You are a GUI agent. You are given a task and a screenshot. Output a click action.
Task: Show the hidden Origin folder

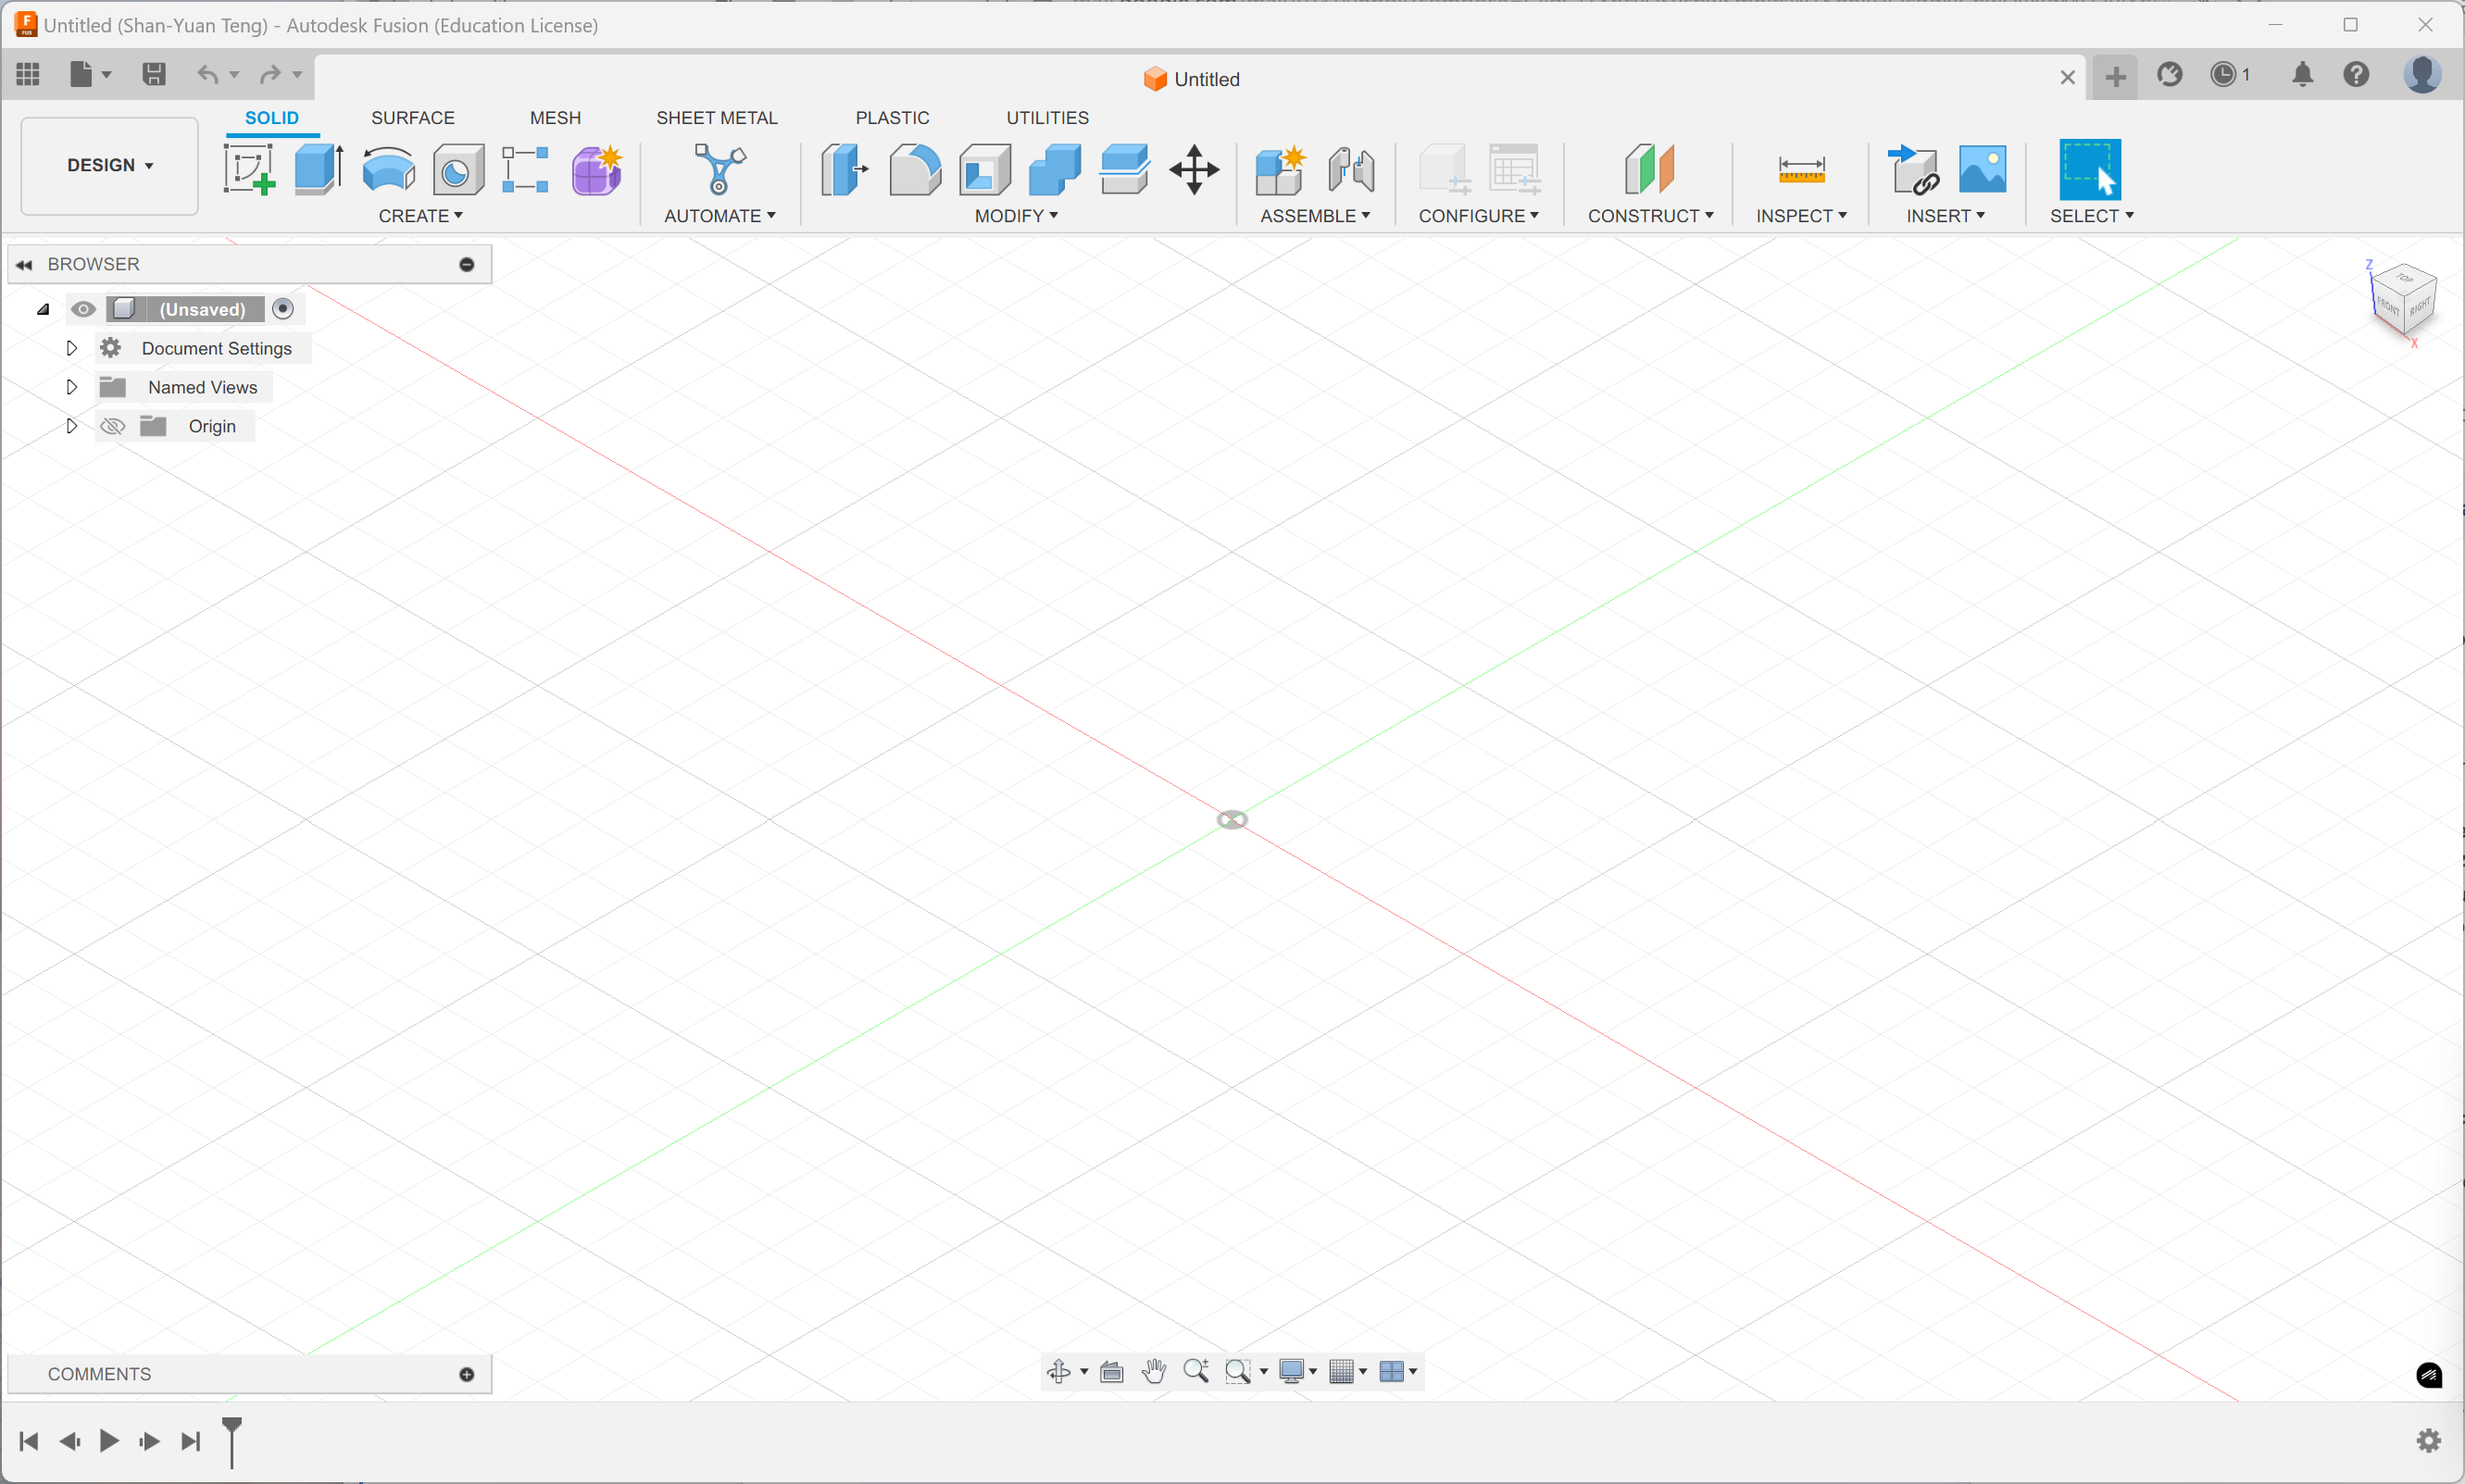click(x=113, y=426)
